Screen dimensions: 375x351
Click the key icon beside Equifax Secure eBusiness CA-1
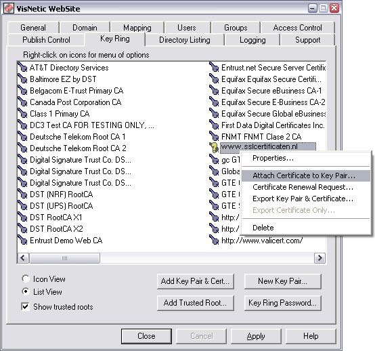pyautogui.click(x=214, y=91)
